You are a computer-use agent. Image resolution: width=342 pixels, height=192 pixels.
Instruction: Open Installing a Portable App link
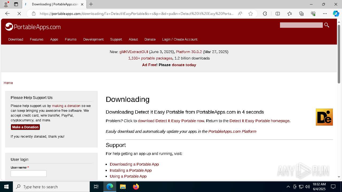[x=131, y=170]
